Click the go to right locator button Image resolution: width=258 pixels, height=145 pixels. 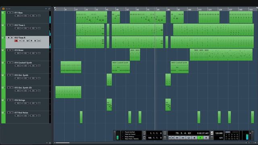click(x=144, y=138)
